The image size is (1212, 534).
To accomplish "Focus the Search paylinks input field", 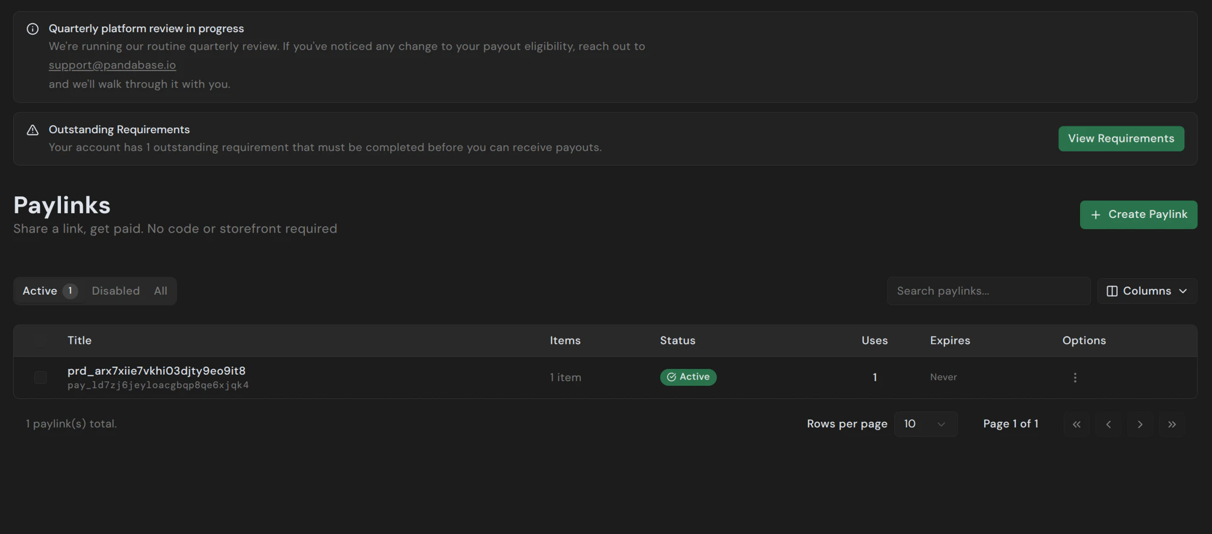I will 988,291.
